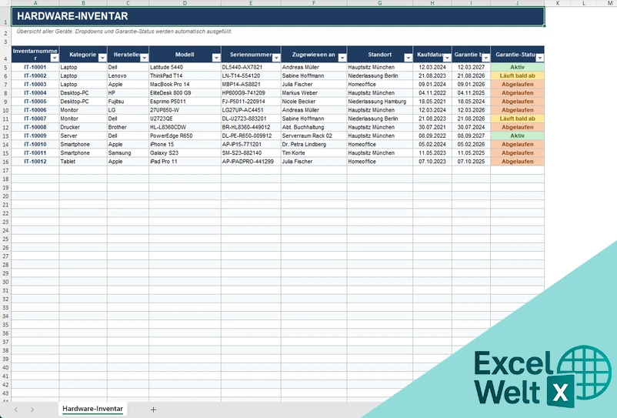Click the PowerEdge R650 cell

[x=185, y=135]
